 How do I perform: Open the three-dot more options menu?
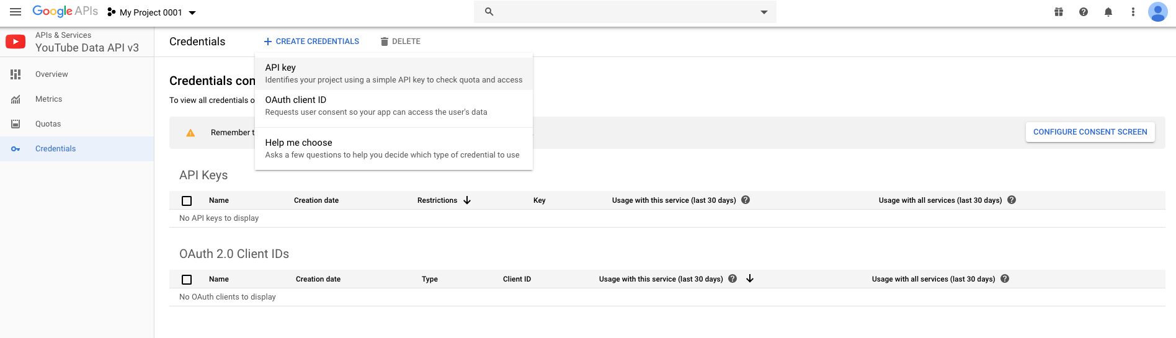click(x=1133, y=12)
